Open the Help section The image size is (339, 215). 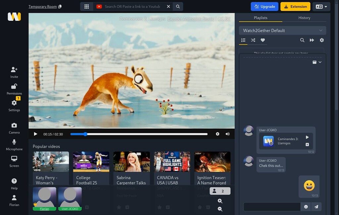point(14,184)
